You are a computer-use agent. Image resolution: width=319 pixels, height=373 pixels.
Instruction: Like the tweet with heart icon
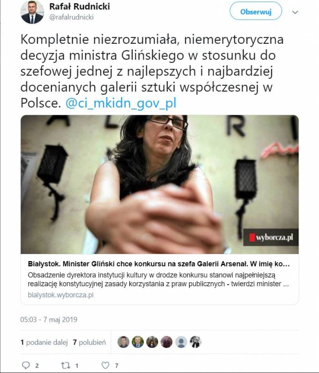tap(105, 365)
